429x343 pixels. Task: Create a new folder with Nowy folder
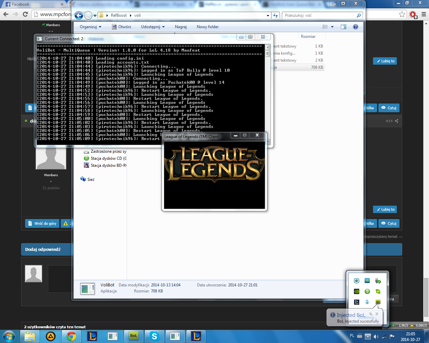coord(207,27)
